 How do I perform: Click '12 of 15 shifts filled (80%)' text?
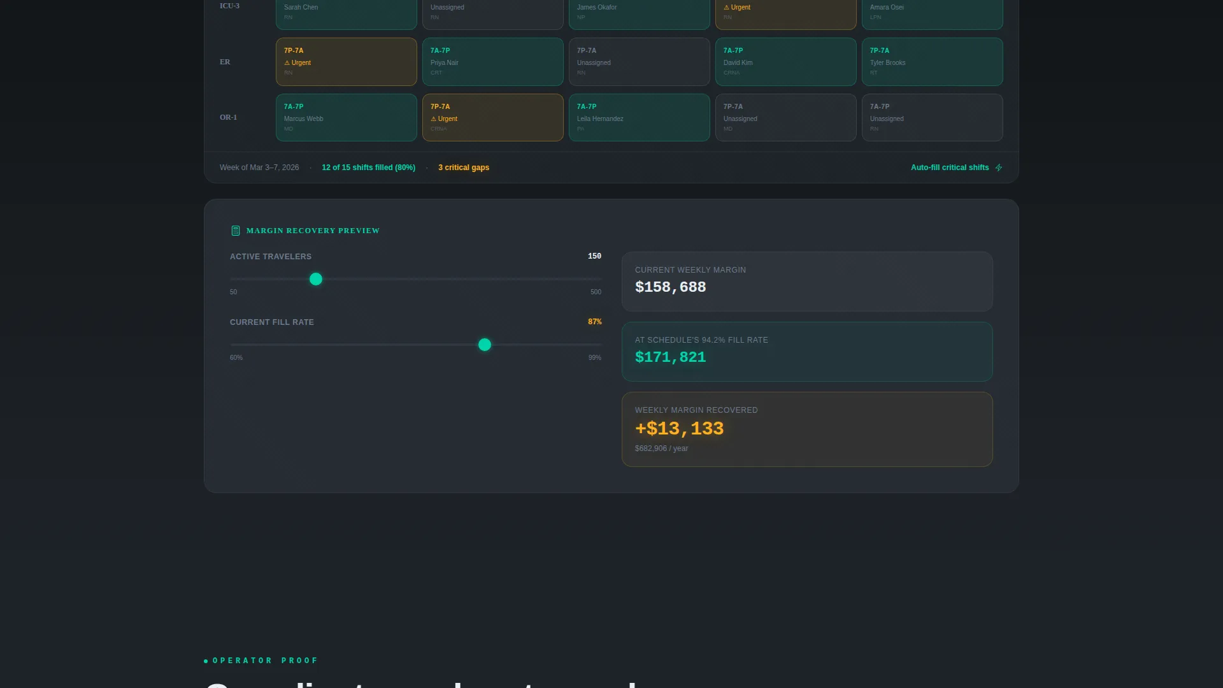[x=368, y=168]
